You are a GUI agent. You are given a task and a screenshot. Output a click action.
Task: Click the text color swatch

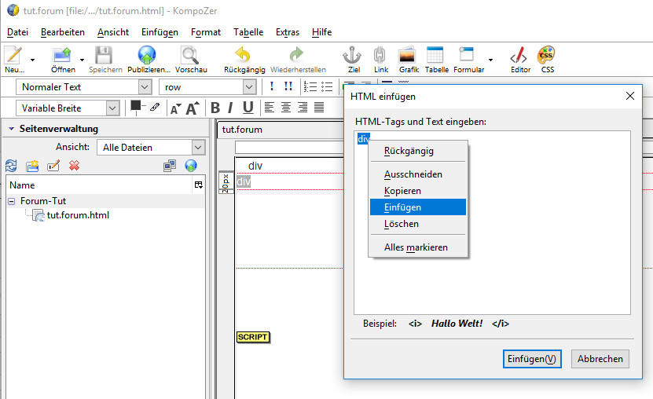pos(137,106)
